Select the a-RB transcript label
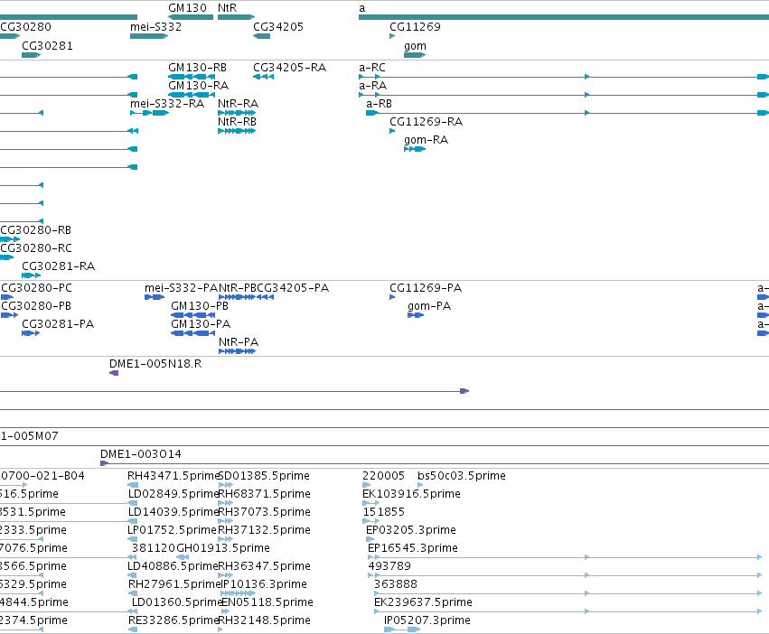 [x=379, y=104]
